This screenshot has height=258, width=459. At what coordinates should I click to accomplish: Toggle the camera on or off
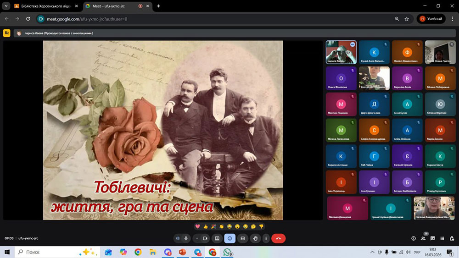point(205,238)
